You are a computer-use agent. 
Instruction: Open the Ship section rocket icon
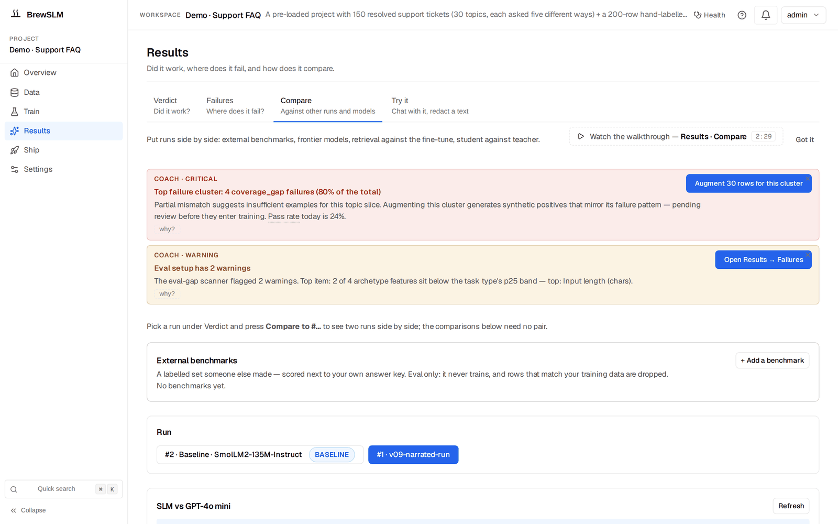pyautogui.click(x=15, y=150)
